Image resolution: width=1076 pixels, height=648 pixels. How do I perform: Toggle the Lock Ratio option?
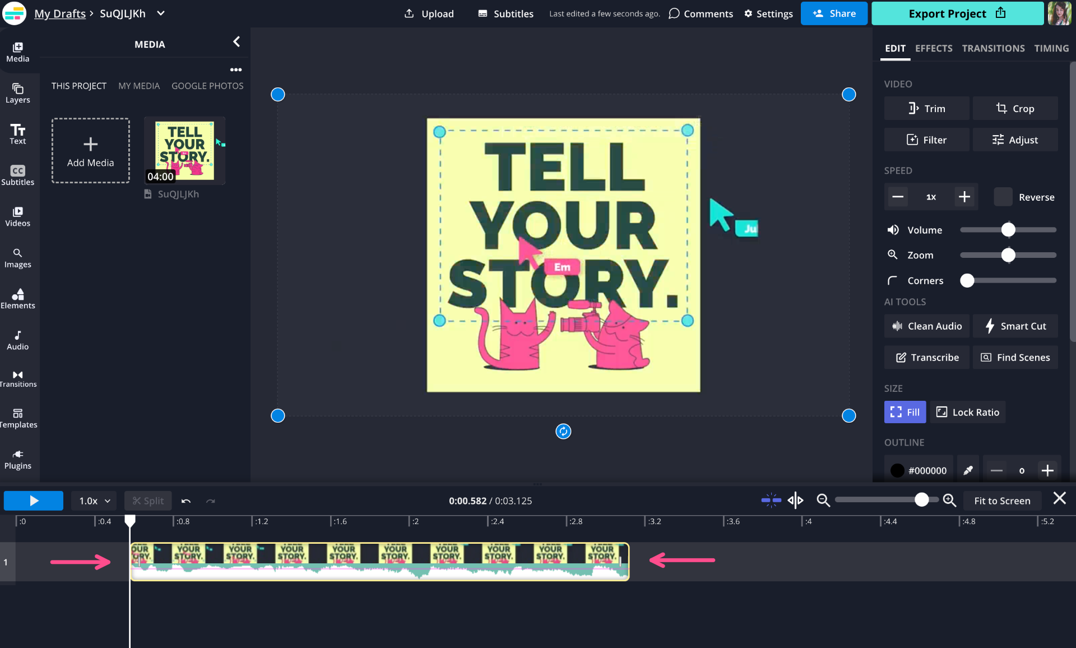(x=968, y=412)
